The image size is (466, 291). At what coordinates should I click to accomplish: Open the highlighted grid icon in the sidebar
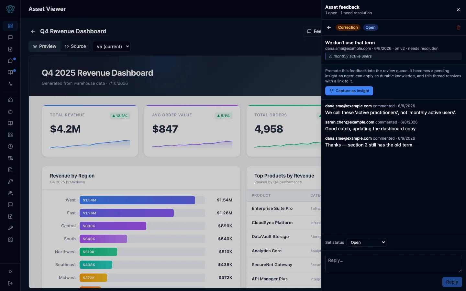click(x=10, y=26)
